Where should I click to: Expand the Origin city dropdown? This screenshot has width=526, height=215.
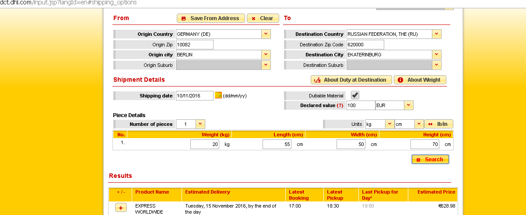(x=266, y=55)
